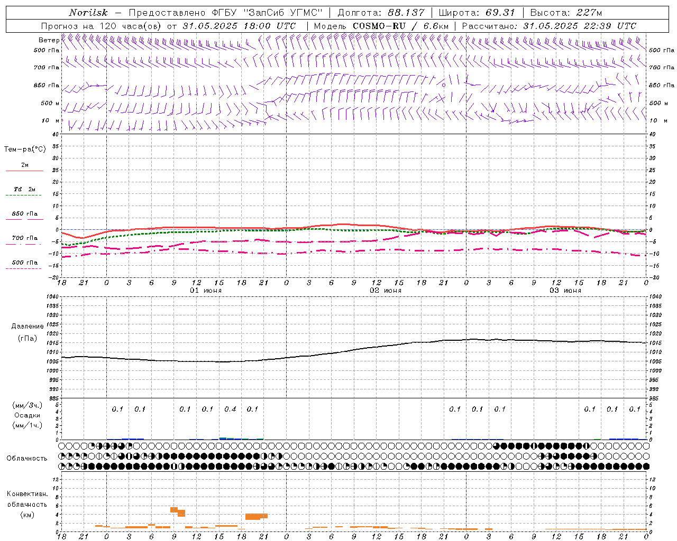677x541 pixels.
Task: Click '700 гПа' in the temperature legend
Action: point(25,238)
